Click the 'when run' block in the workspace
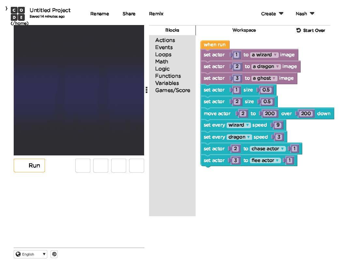344x265 pixels. click(215, 44)
